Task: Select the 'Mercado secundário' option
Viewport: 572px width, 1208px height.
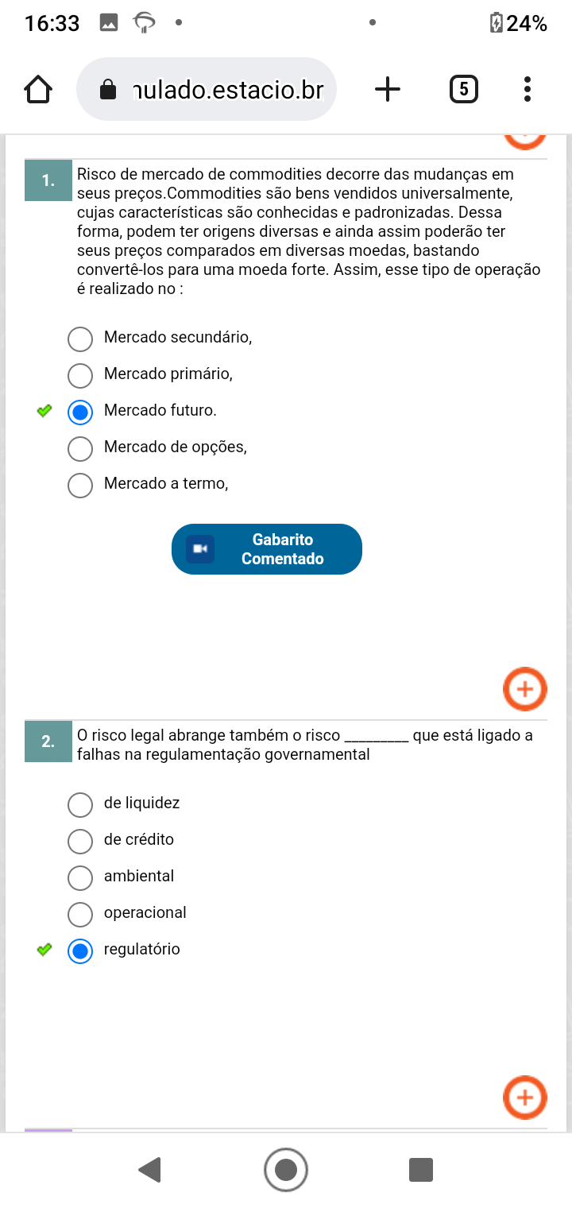Action: pos(80,338)
